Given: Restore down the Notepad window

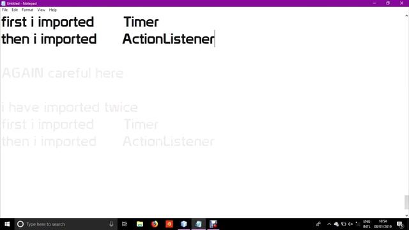Looking at the screenshot, I should point(388,3).
